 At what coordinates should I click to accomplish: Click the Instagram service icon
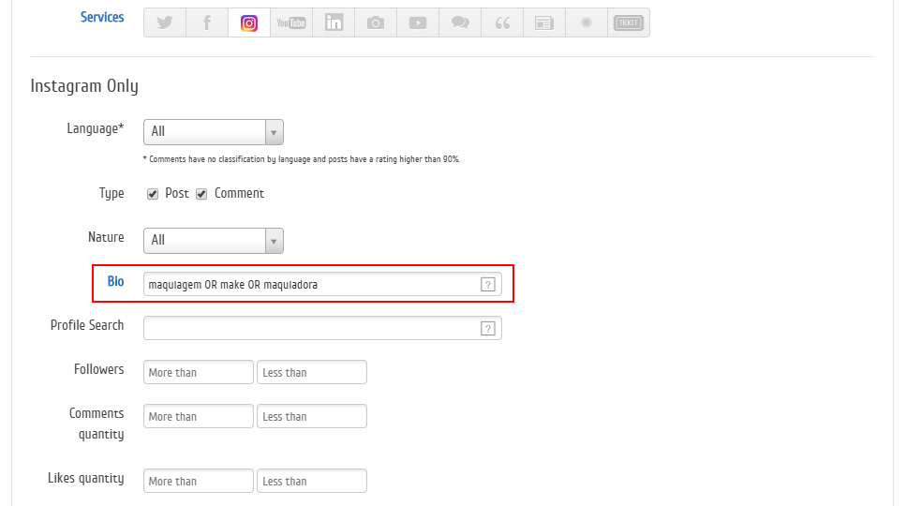coord(249,23)
